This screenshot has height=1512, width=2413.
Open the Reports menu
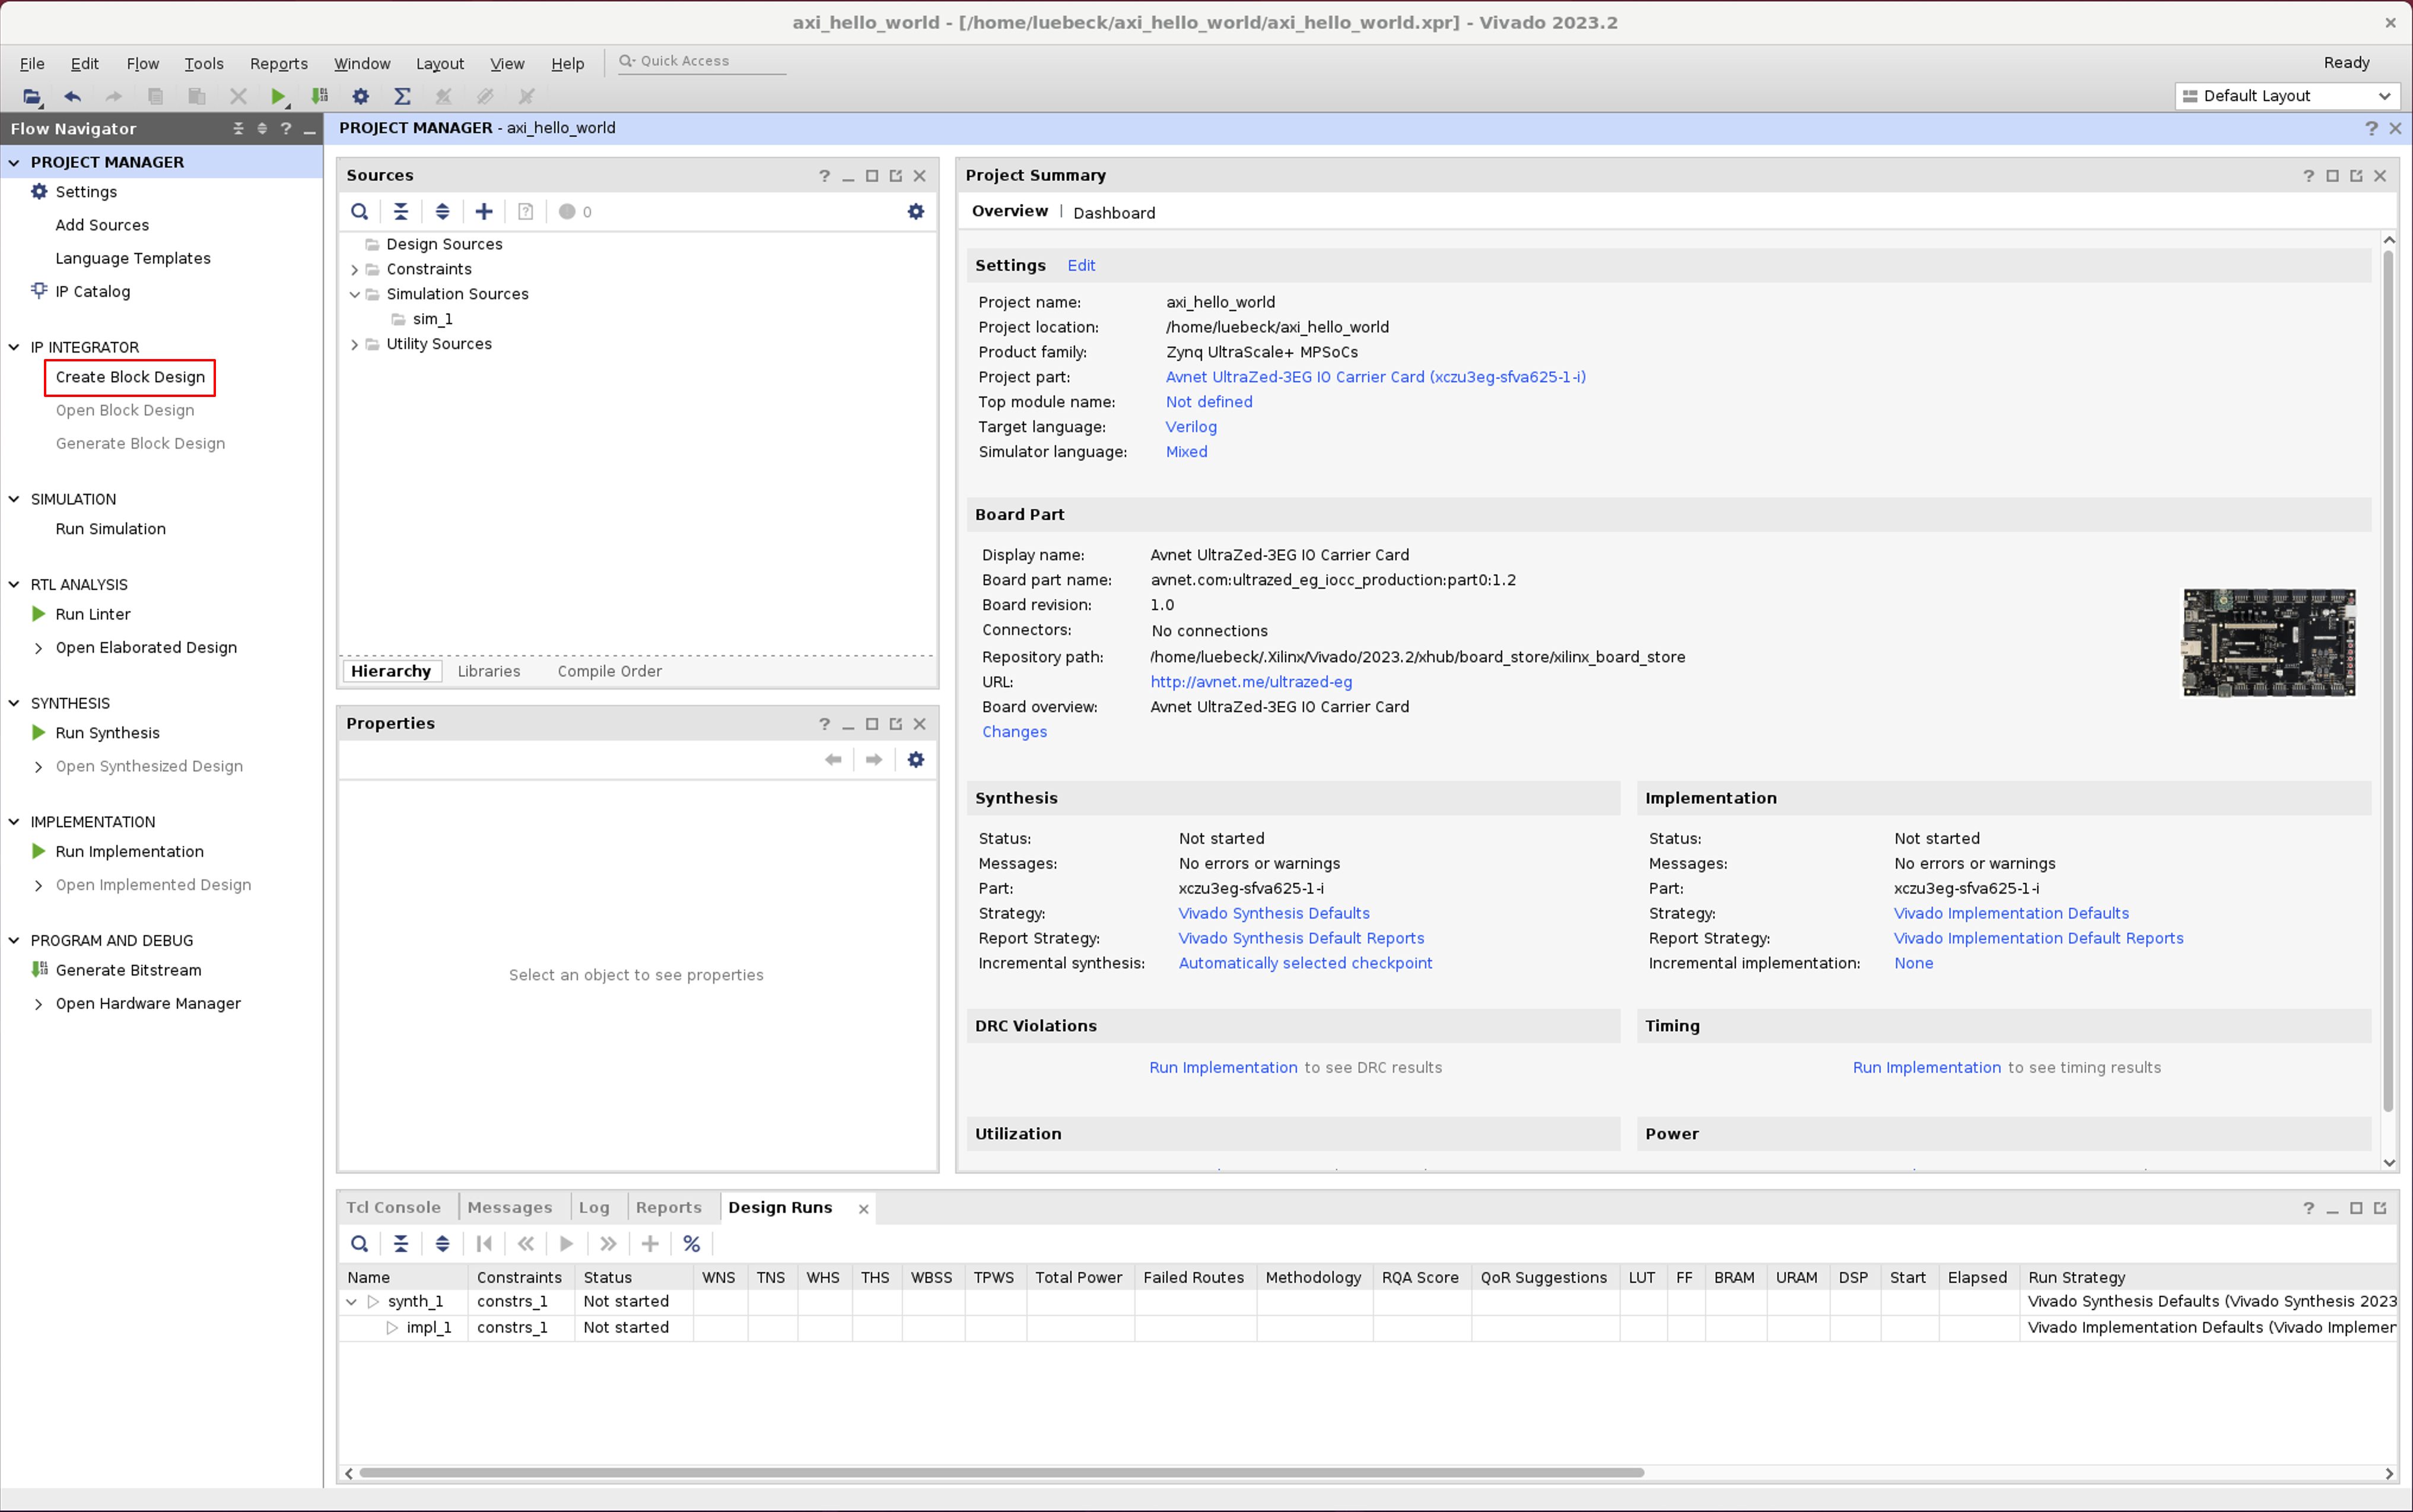[x=278, y=63]
